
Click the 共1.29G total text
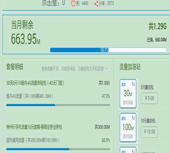pos(158,26)
